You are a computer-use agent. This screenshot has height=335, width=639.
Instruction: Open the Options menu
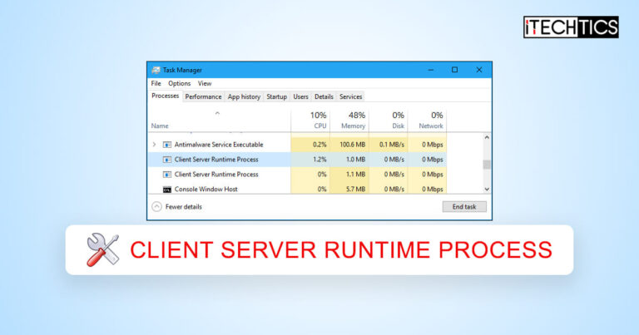click(179, 84)
